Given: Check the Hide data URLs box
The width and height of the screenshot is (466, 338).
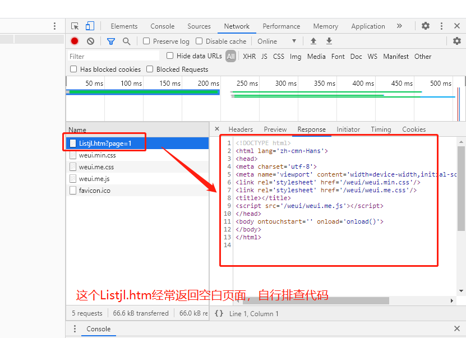Looking at the screenshot, I should coord(170,55).
